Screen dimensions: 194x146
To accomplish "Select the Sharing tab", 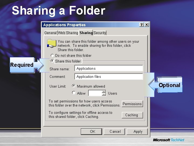I will coord(86,33).
